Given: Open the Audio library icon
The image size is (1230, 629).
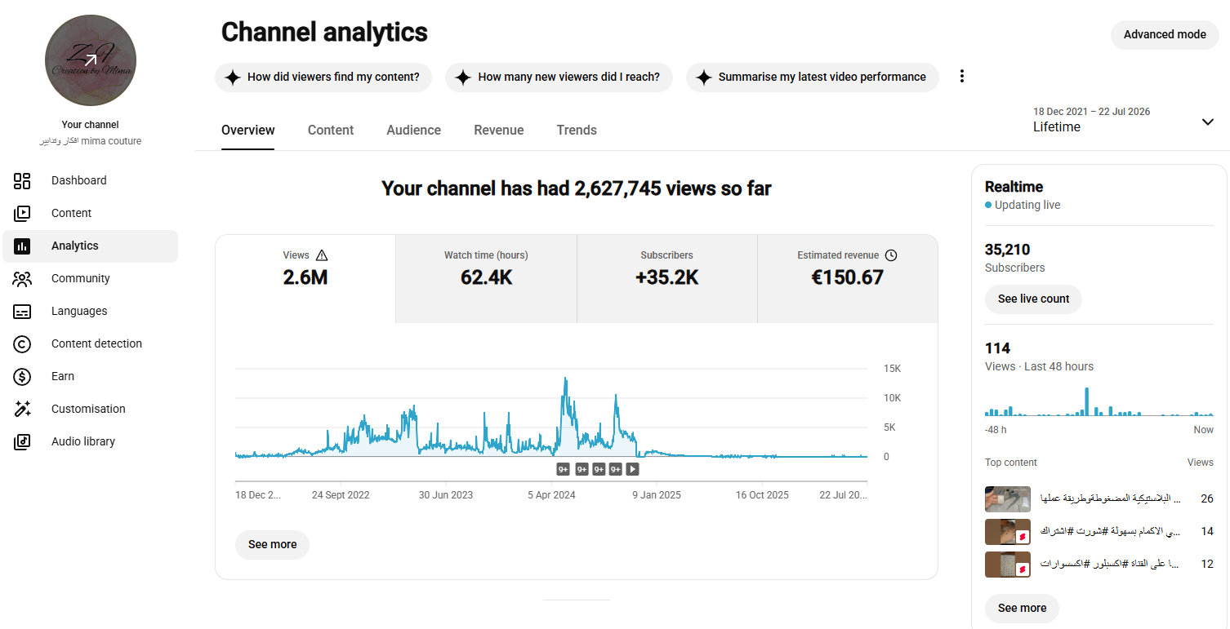Looking at the screenshot, I should 22,442.
